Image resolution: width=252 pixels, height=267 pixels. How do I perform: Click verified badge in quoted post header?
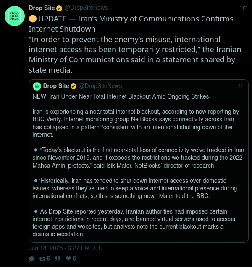click(x=73, y=86)
